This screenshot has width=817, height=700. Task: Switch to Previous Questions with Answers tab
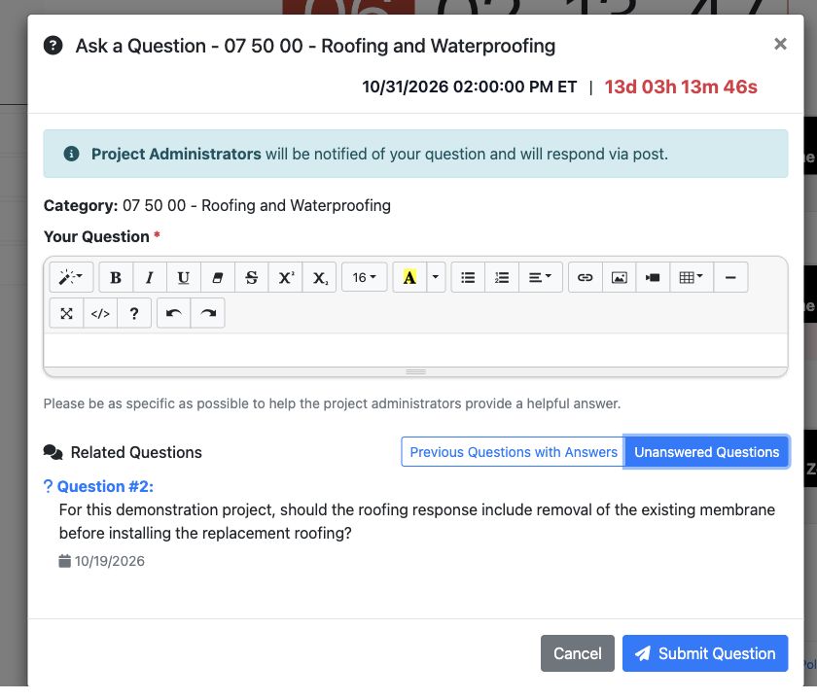514,451
